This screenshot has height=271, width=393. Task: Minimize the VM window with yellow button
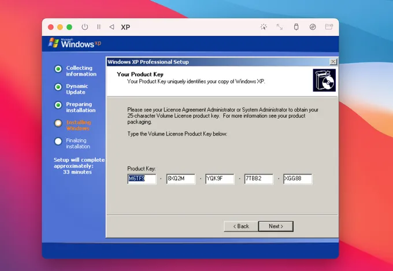point(60,27)
